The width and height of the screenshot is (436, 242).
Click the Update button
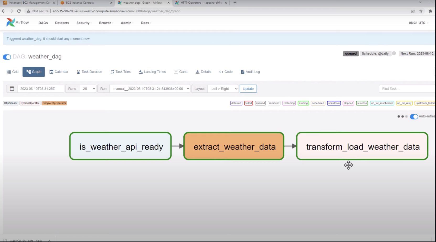point(248,89)
